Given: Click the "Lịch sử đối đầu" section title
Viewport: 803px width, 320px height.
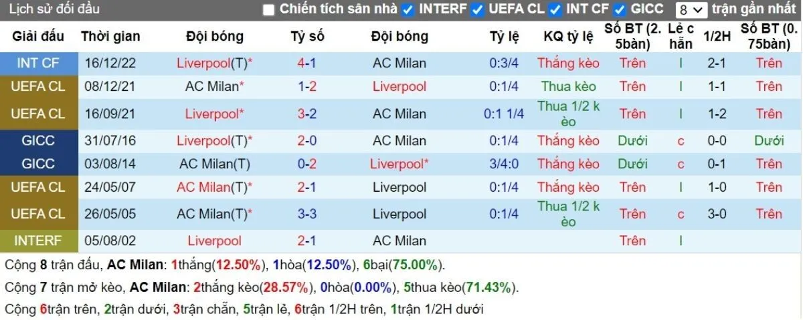Looking at the screenshot, I should (x=54, y=9).
